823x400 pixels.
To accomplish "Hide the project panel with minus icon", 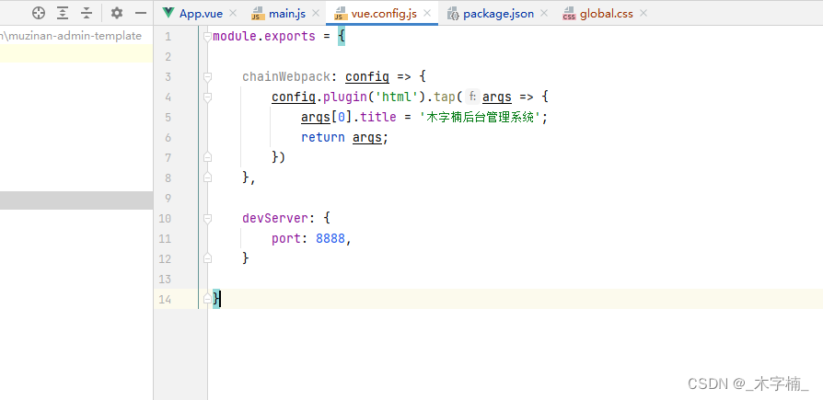I will pyautogui.click(x=140, y=13).
